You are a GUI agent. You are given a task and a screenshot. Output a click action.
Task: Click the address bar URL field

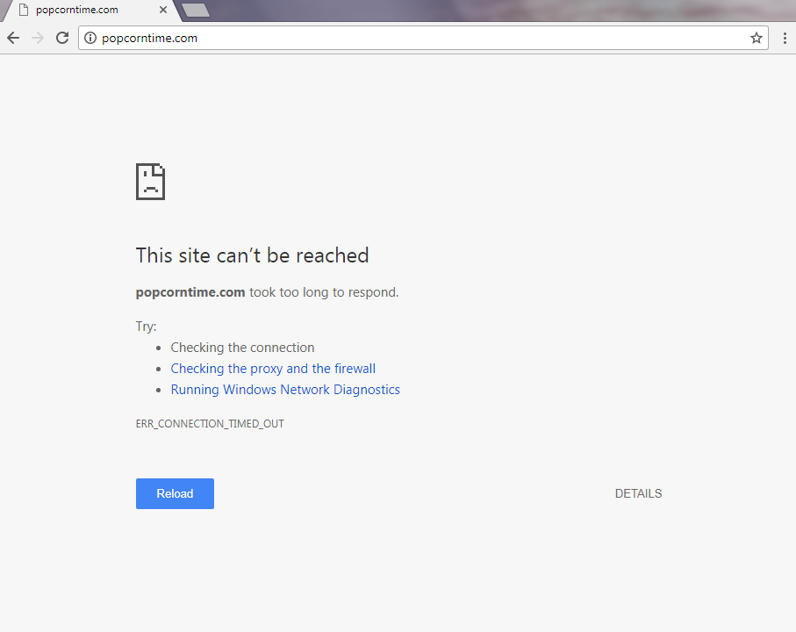[x=423, y=38]
